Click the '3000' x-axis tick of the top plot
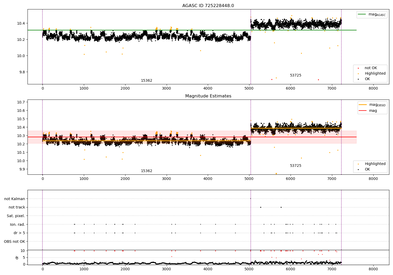 click(x=167, y=89)
